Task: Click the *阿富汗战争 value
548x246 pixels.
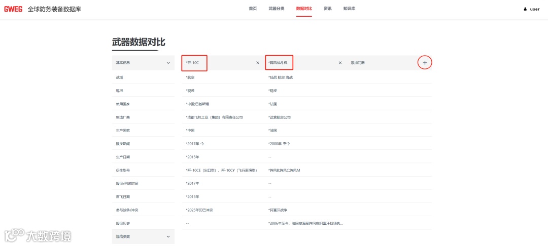Action: (x=278, y=210)
